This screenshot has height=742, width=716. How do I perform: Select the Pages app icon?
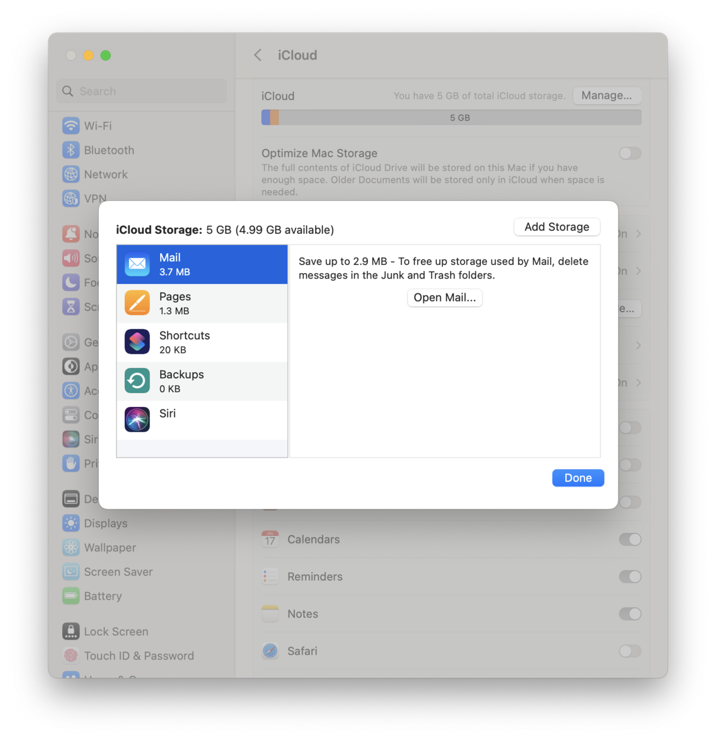click(137, 303)
